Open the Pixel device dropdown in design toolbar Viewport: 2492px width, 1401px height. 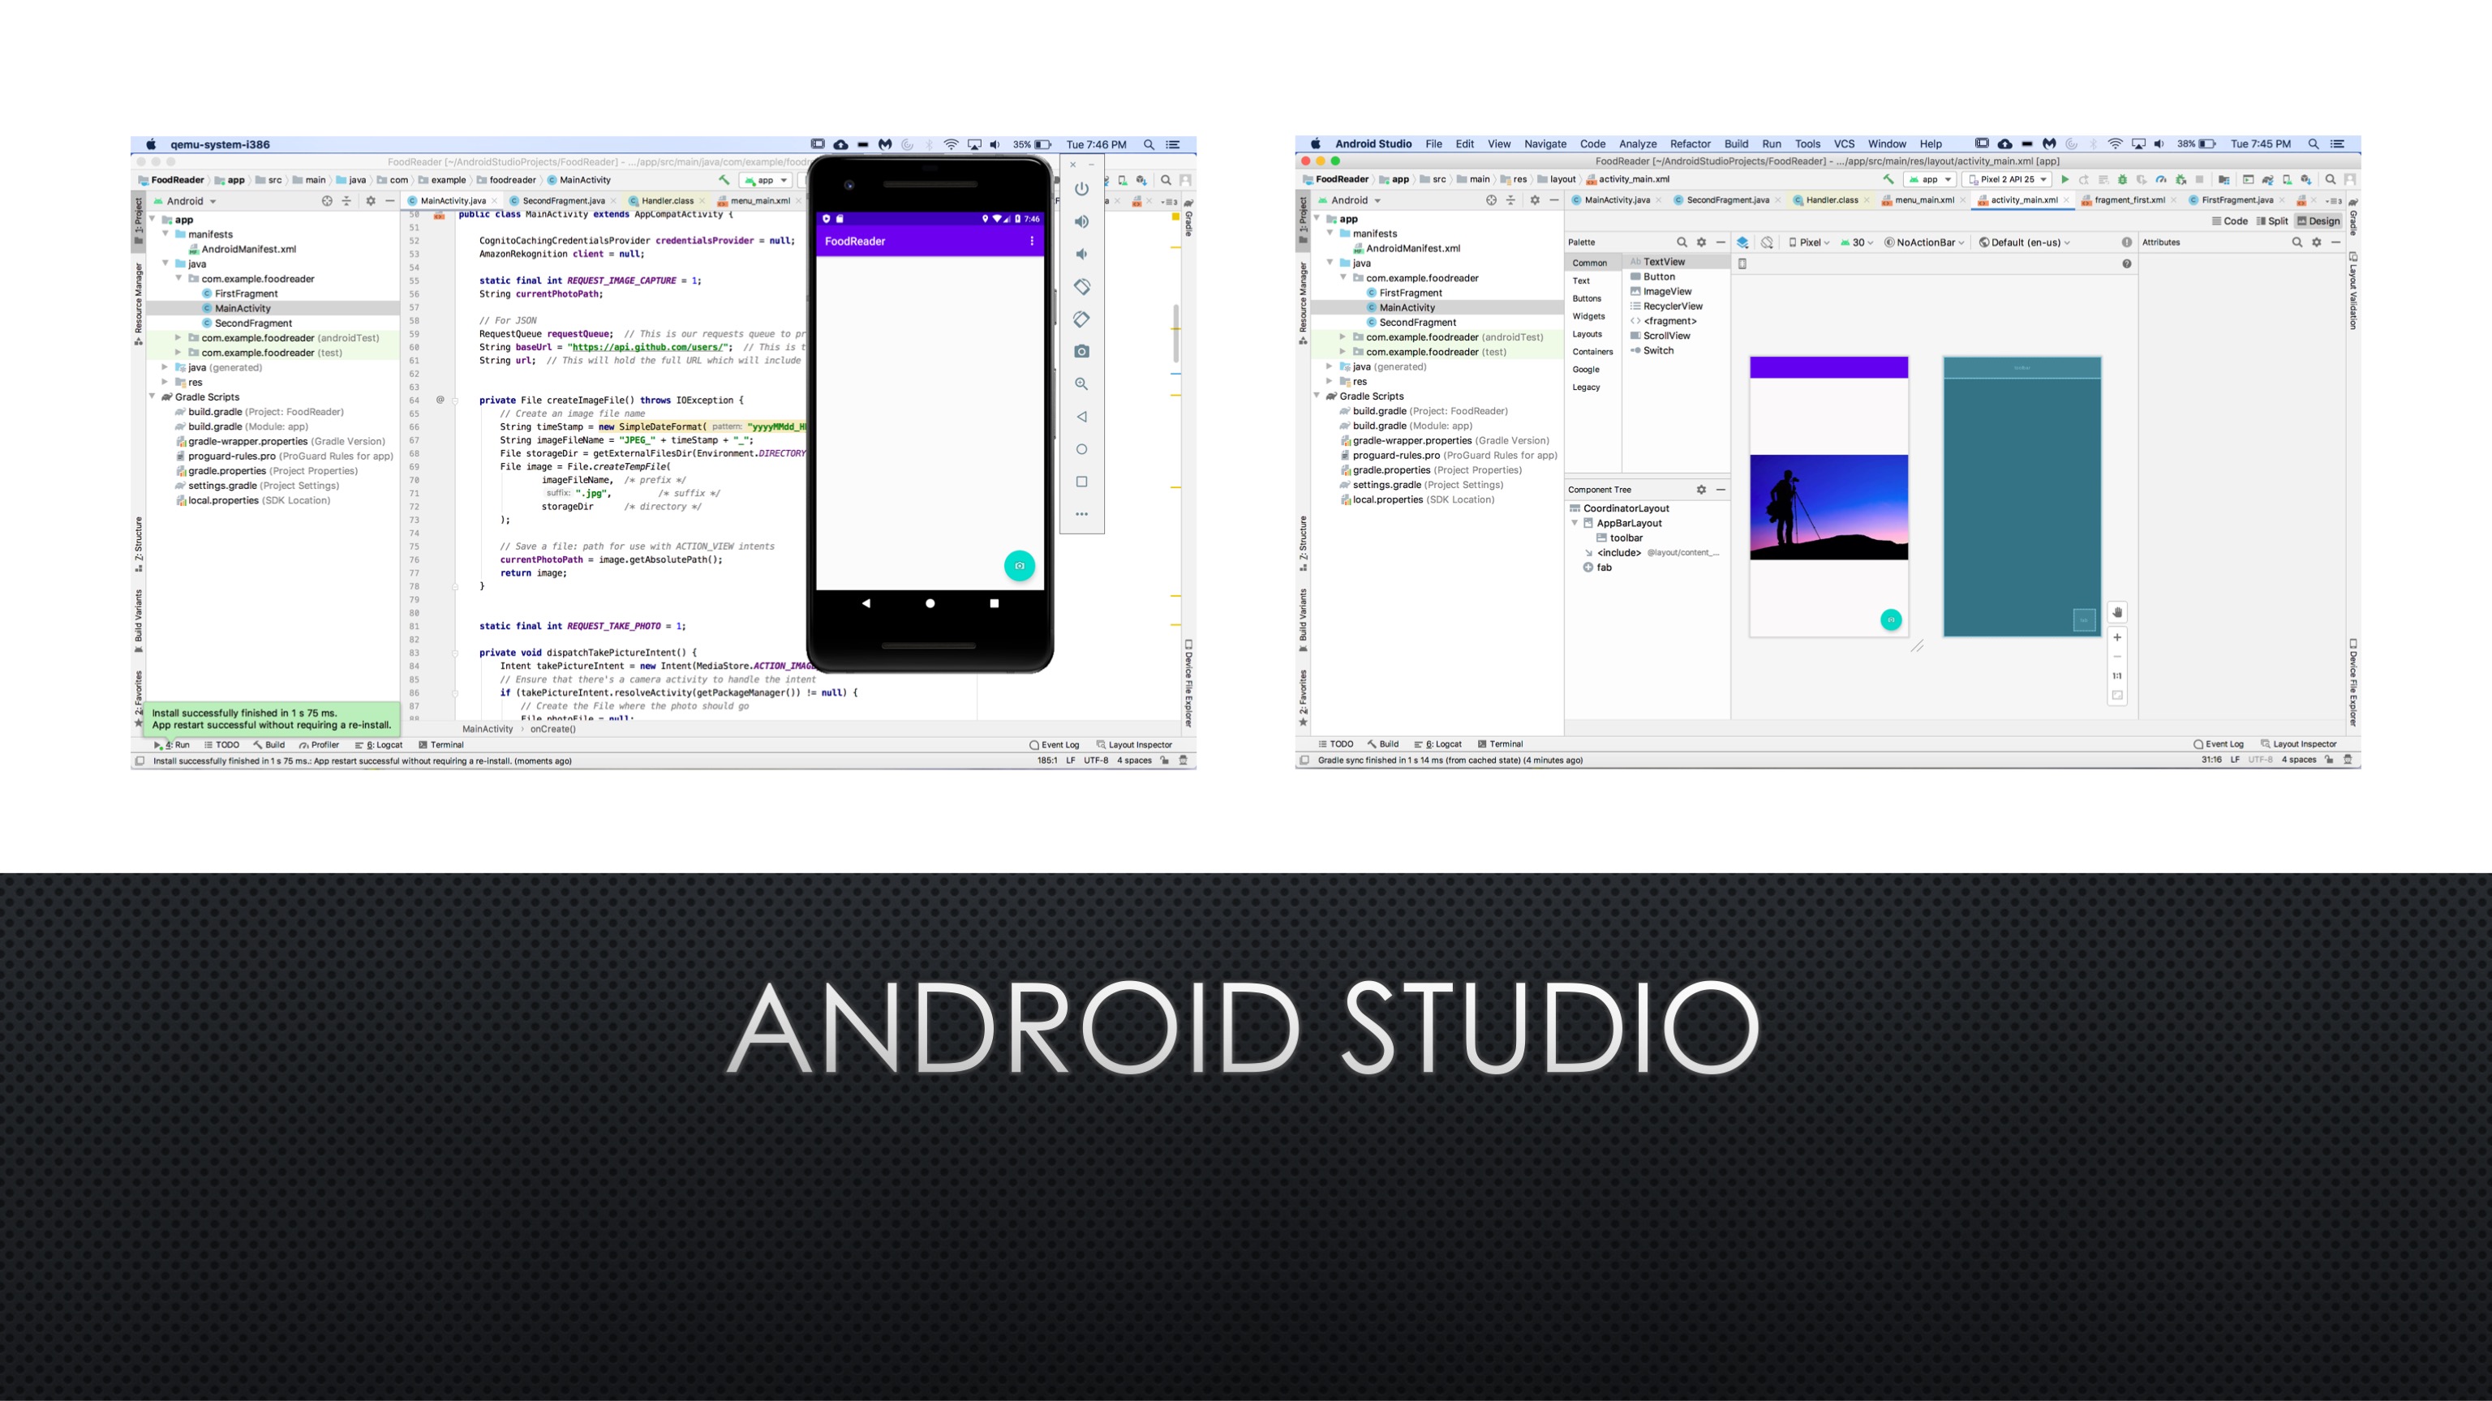(1809, 242)
